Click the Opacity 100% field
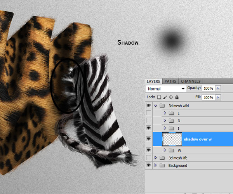 coord(209,88)
